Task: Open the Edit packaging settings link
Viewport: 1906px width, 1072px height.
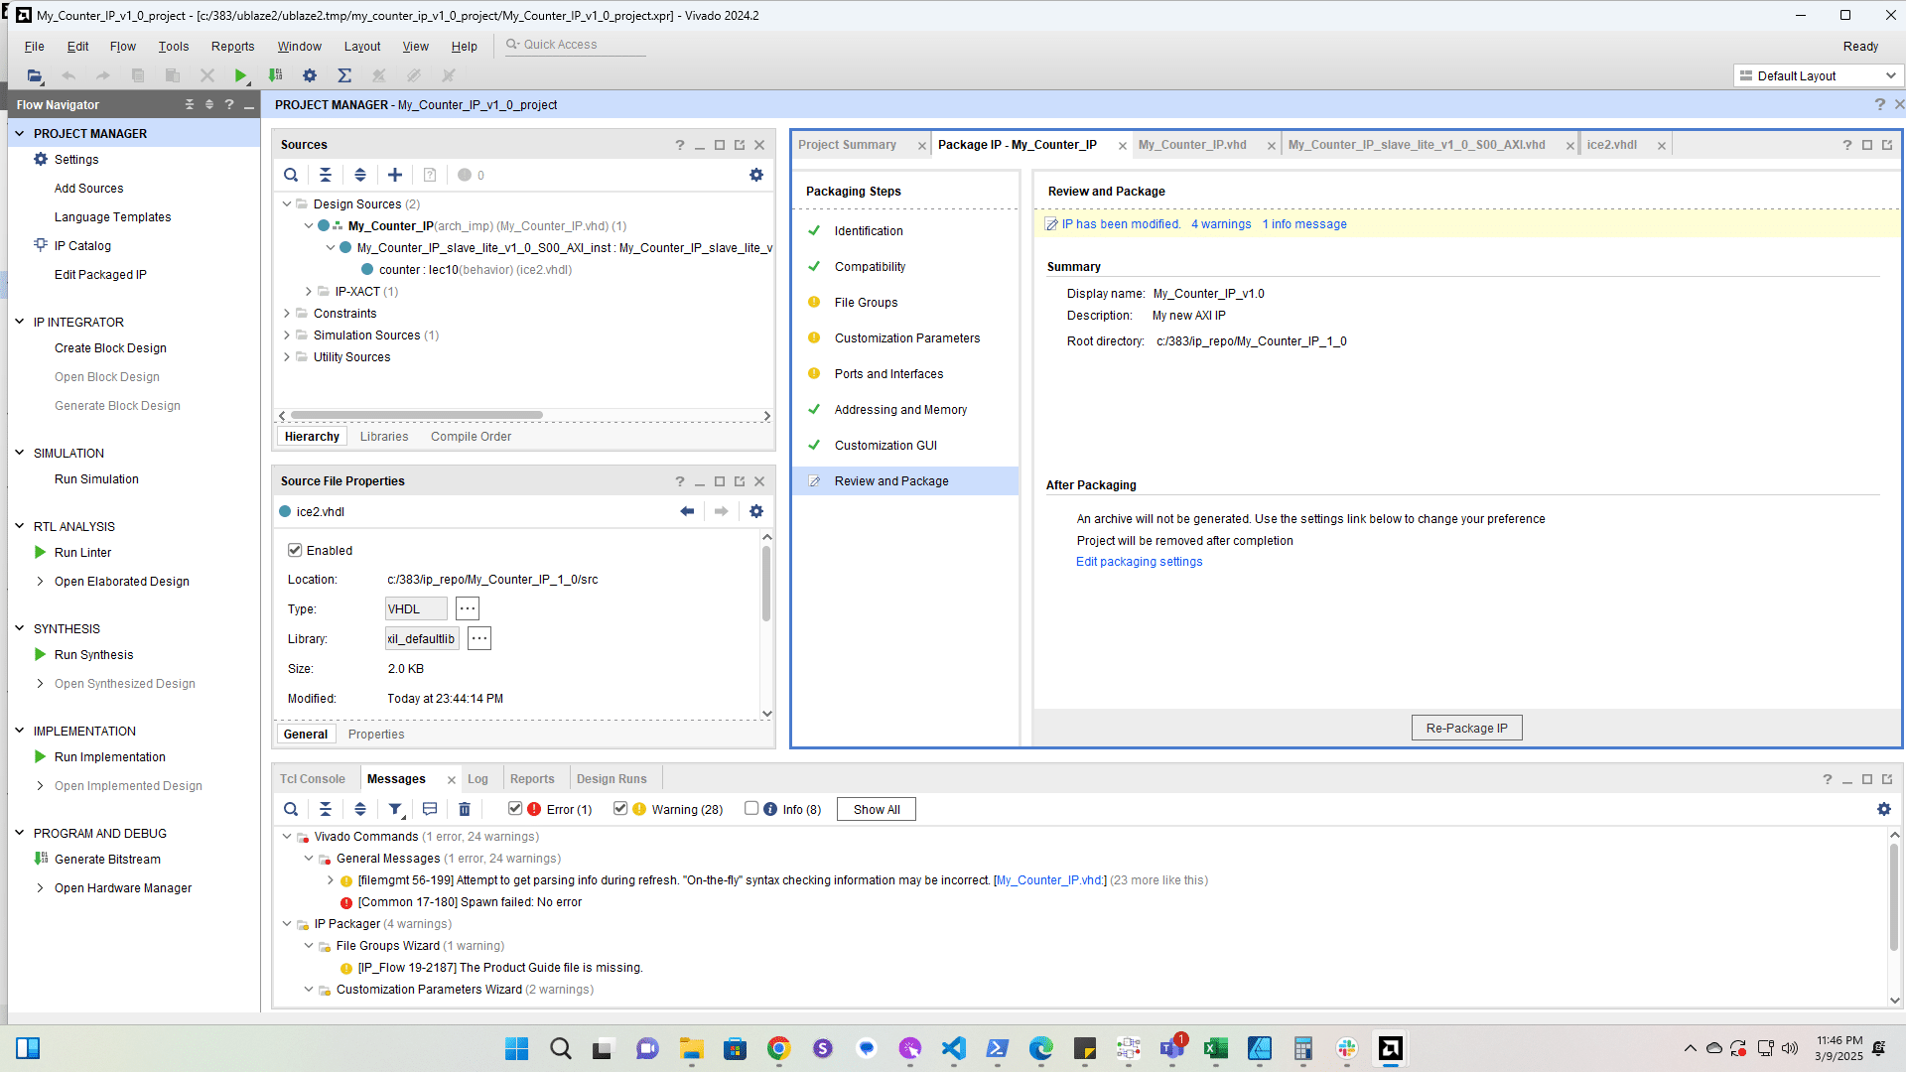Action: pyautogui.click(x=1139, y=562)
